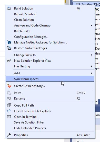Screen dimensions: 100x142
Task: Click the Rename icon
Action: point(9,98)
